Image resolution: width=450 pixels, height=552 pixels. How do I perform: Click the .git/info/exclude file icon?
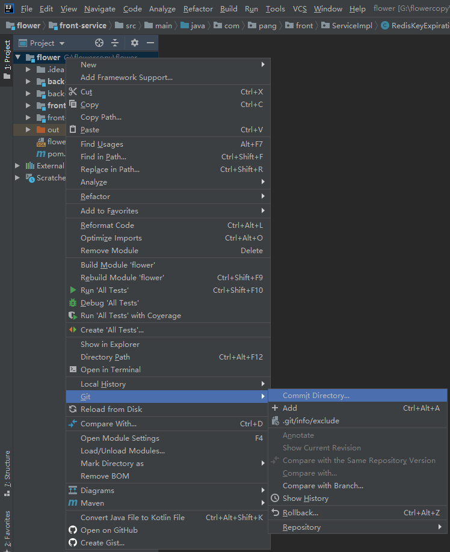pos(276,421)
